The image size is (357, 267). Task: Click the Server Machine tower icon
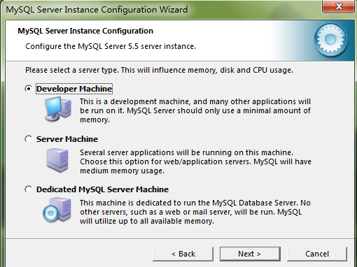57,160
